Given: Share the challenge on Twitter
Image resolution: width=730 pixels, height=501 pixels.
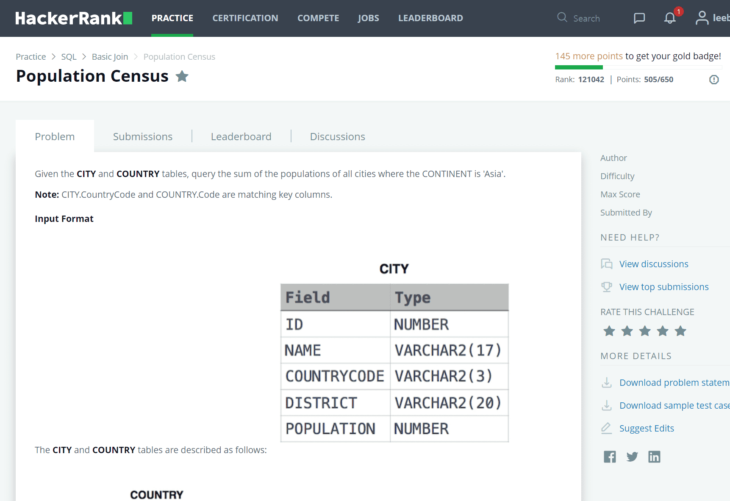Looking at the screenshot, I should [632, 457].
